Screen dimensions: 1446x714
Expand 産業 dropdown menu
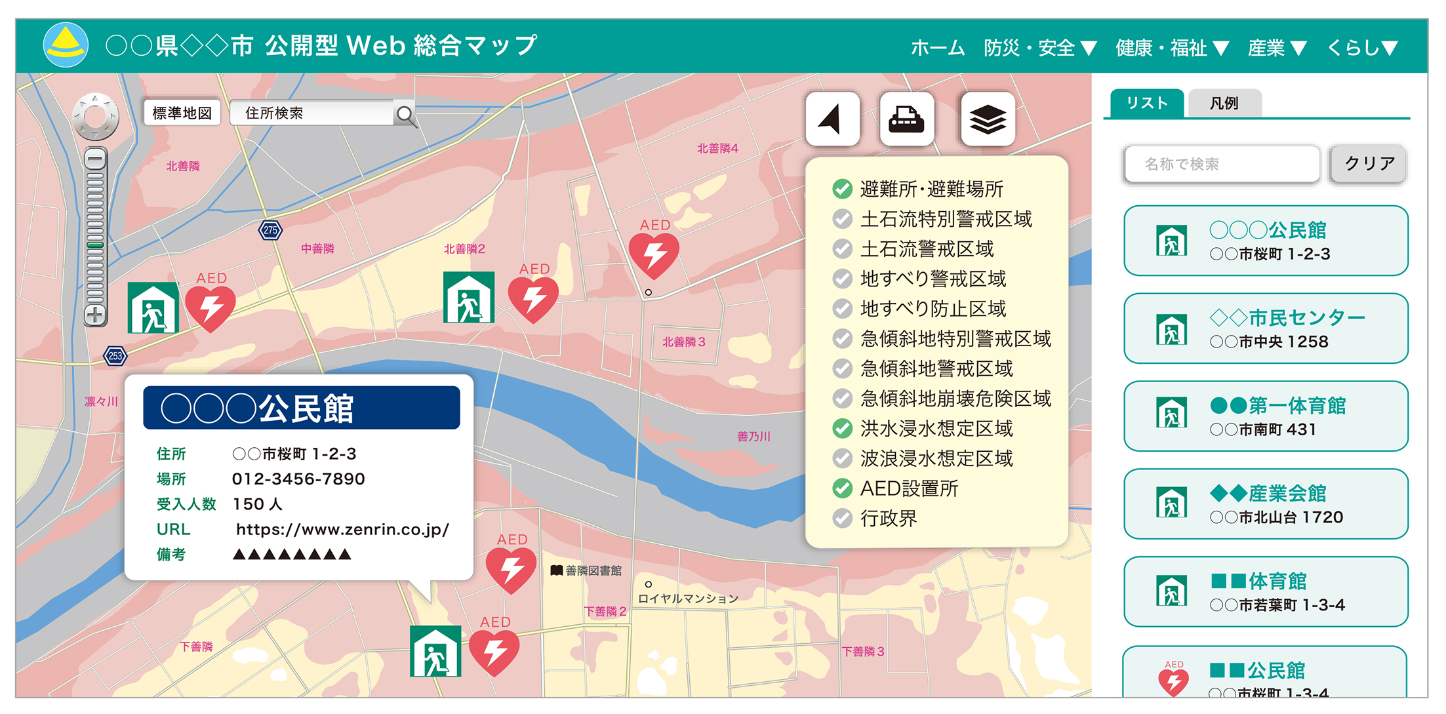point(1277,48)
